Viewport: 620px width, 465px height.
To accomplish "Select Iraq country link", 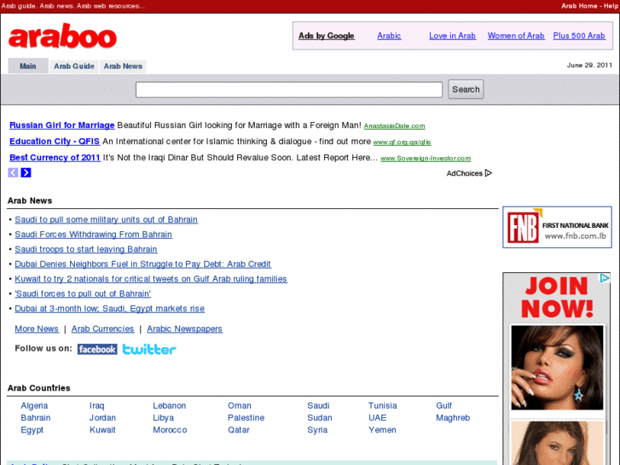I will pos(97,405).
